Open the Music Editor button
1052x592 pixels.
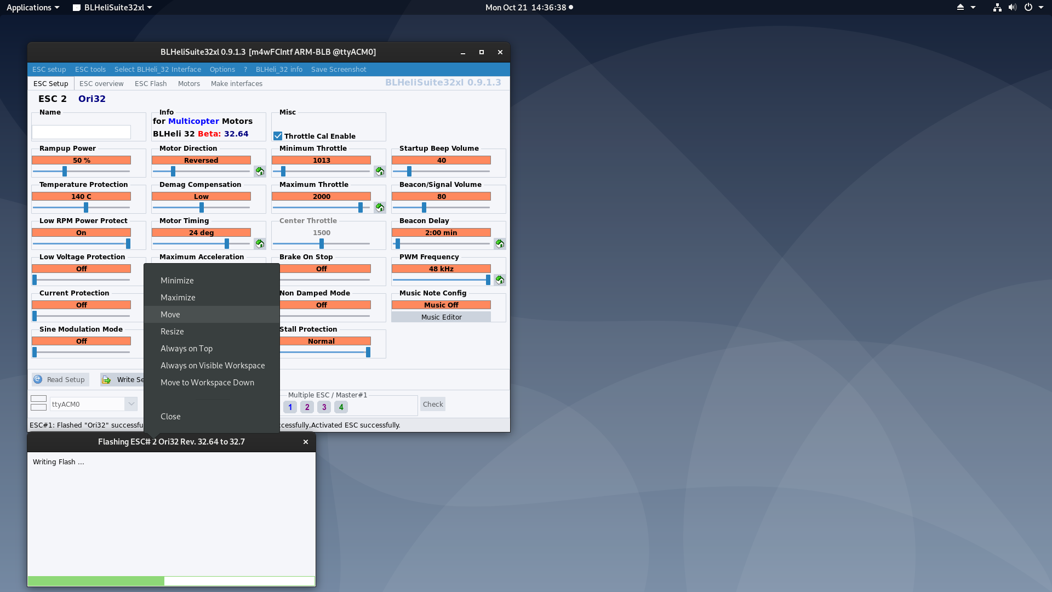point(441,317)
